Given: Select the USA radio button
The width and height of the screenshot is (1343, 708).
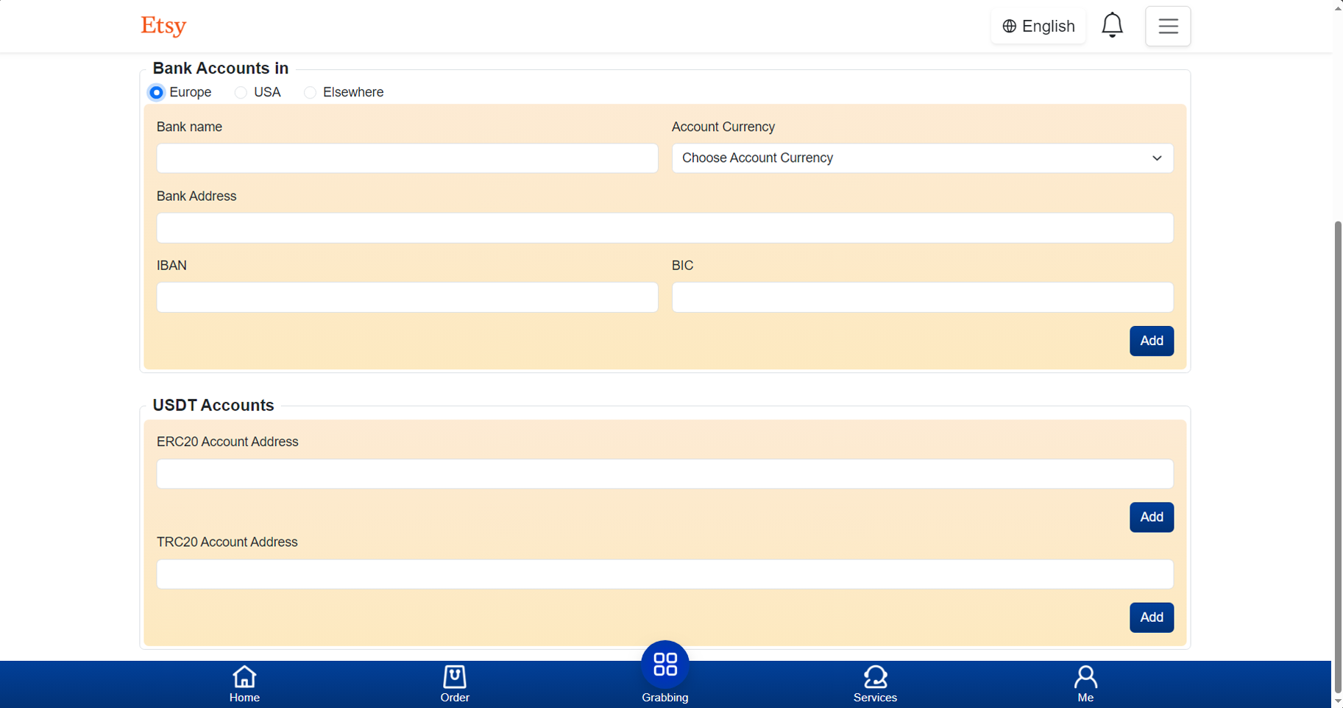Looking at the screenshot, I should 241,93.
